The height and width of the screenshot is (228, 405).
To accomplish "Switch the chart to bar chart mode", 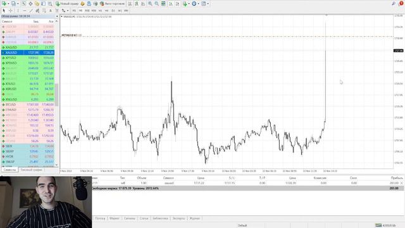I will (x=130, y=4).
